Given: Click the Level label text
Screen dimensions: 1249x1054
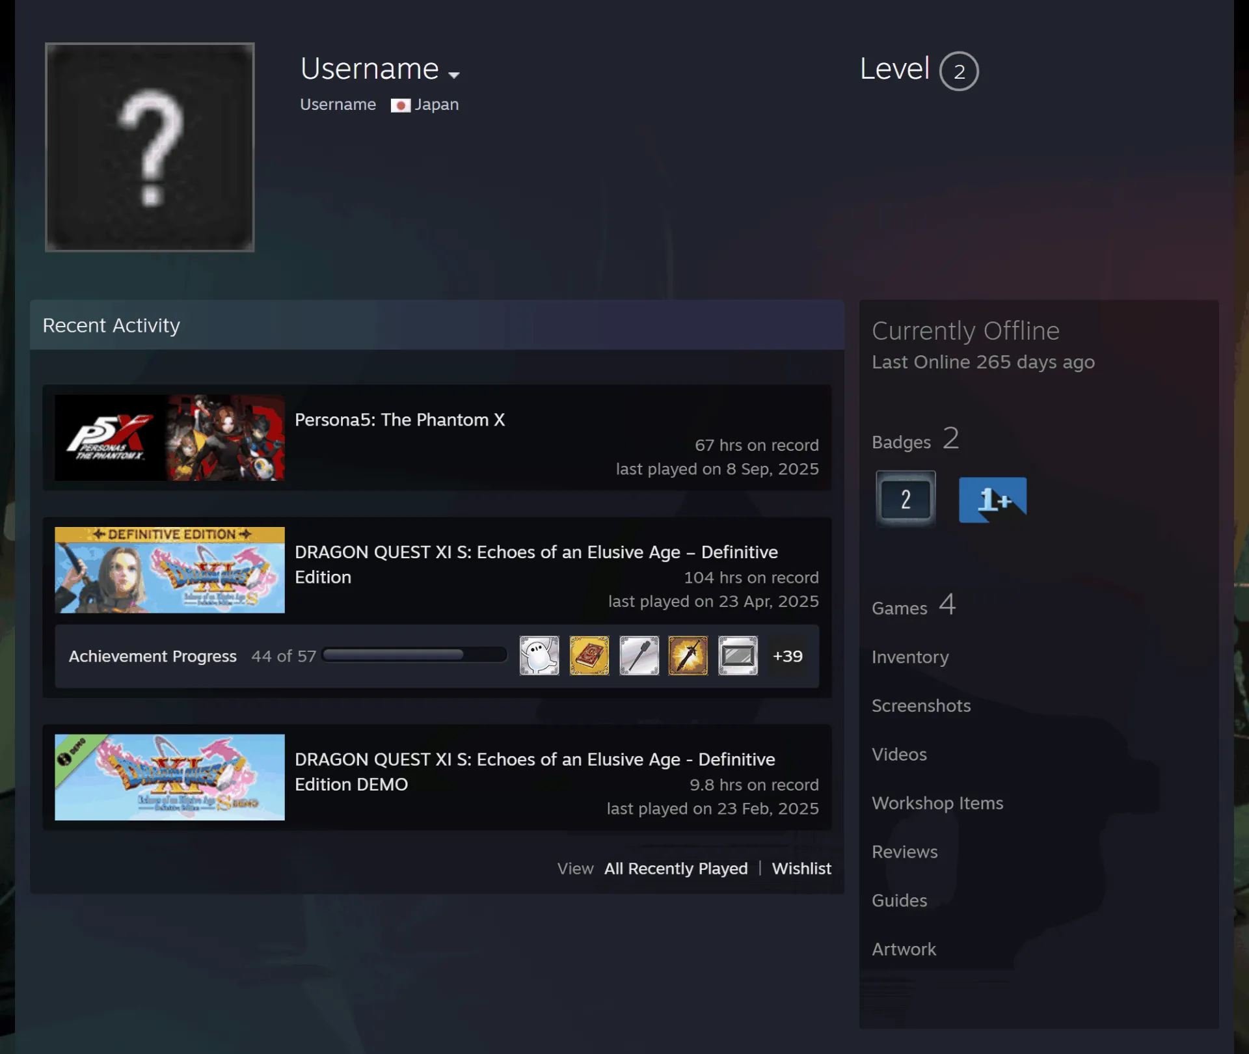Looking at the screenshot, I should coord(894,69).
